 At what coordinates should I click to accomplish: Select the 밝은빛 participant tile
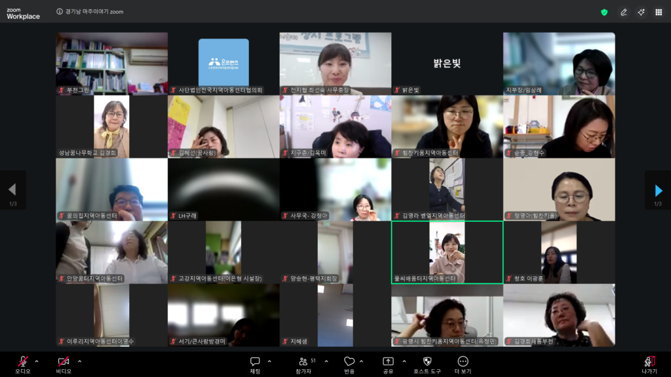point(447,63)
